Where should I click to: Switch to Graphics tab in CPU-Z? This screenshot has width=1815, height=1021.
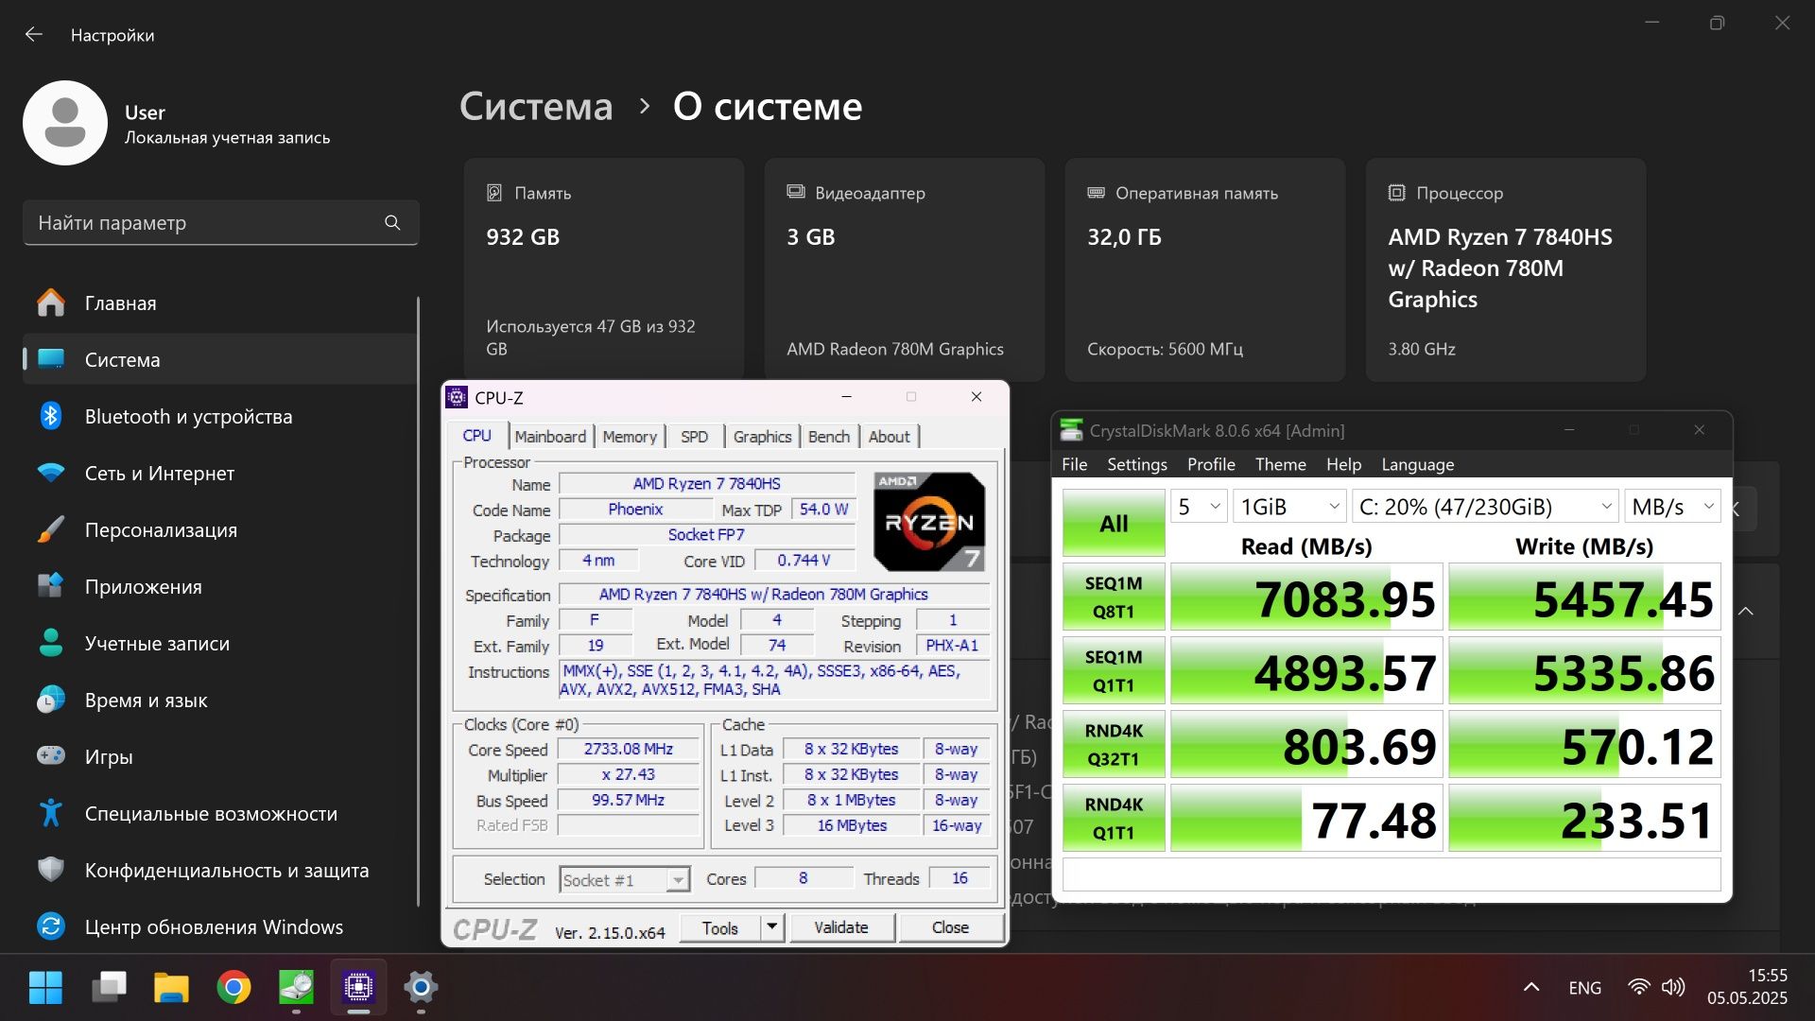point(762,437)
